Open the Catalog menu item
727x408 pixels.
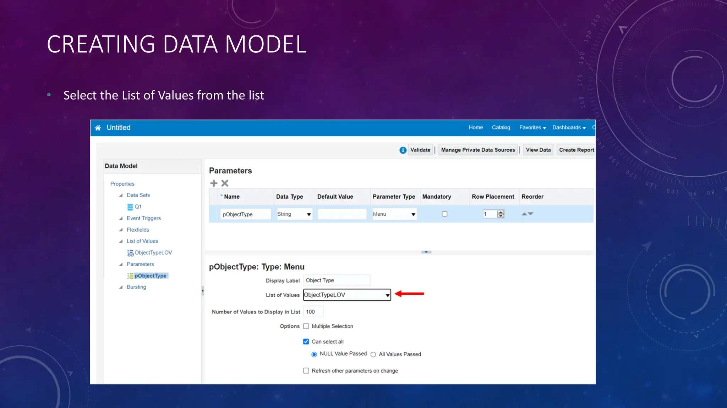(501, 127)
